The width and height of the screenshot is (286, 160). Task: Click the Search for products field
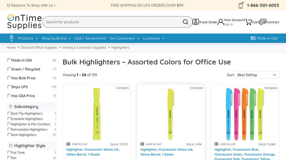(x=113, y=22)
